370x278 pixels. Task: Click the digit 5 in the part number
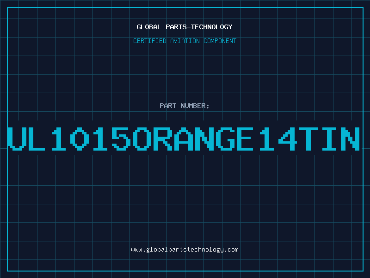(x=121, y=139)
